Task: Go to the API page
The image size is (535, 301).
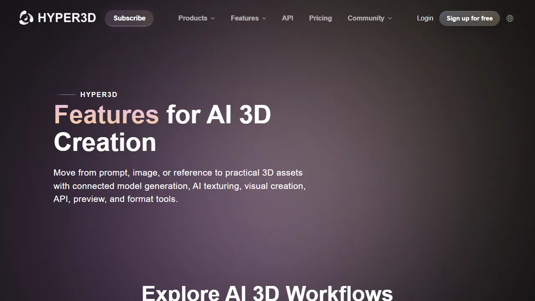Action: coord(288,18)
